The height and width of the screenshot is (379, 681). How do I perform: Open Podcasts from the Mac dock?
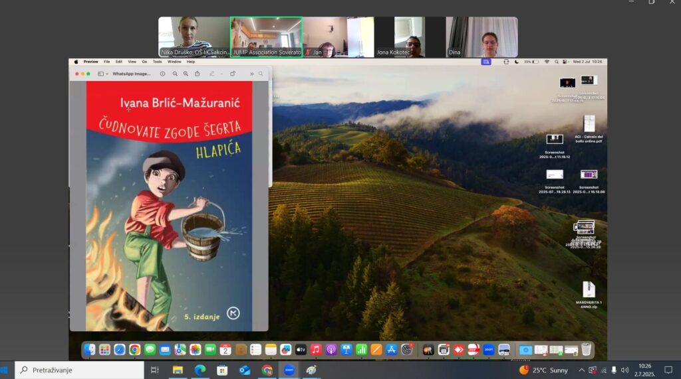pos(331,350)
